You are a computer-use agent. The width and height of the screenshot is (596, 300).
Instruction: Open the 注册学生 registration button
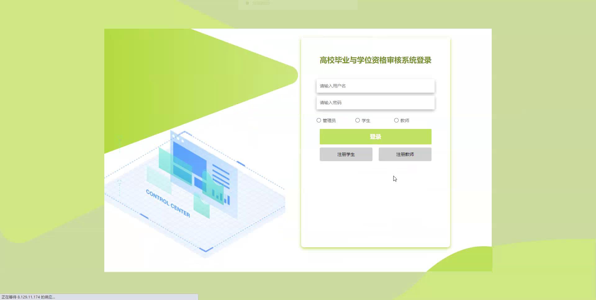coord(346,154)
